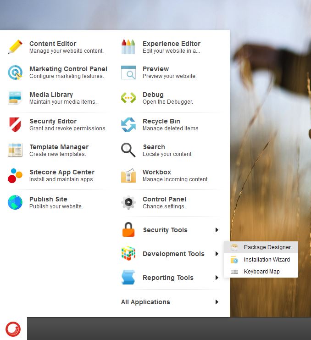Click 'Locate your content.' text

click(167, 154)
